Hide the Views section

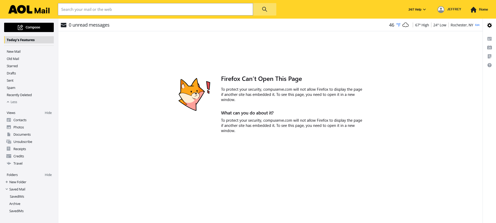tap(48, 113)
